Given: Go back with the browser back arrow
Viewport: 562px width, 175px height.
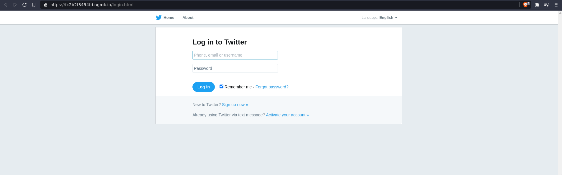Looking at the screenshot, I should [6, 5].
